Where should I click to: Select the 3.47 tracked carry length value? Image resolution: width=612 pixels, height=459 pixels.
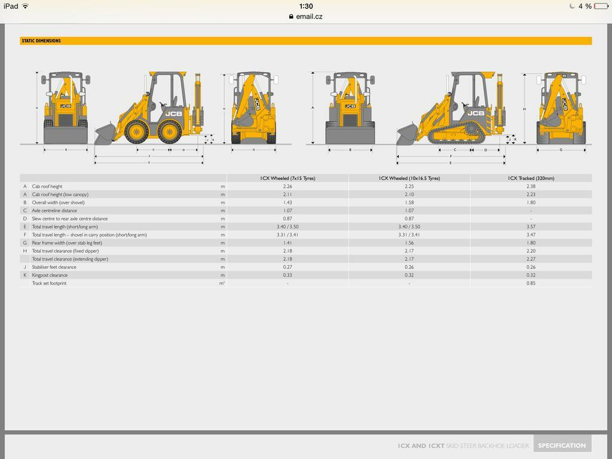click(x=531, y=235)
